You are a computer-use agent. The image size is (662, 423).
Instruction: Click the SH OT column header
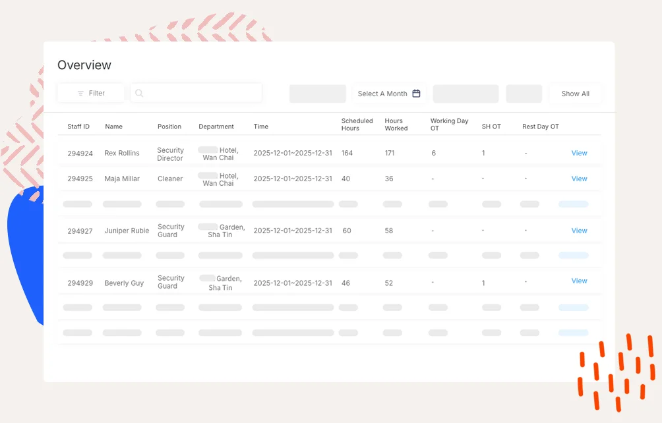click(491, 127)
